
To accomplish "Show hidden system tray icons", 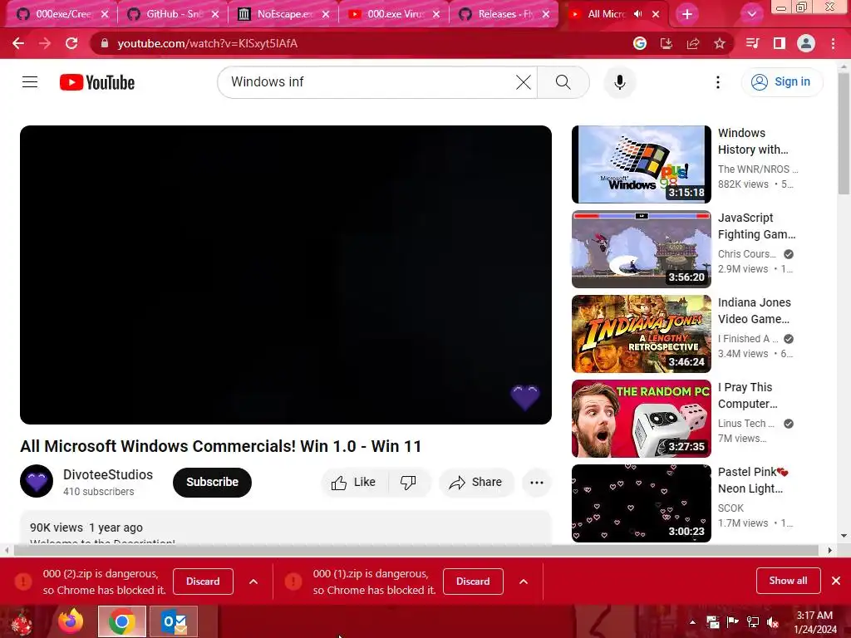I will coord(692,622).
